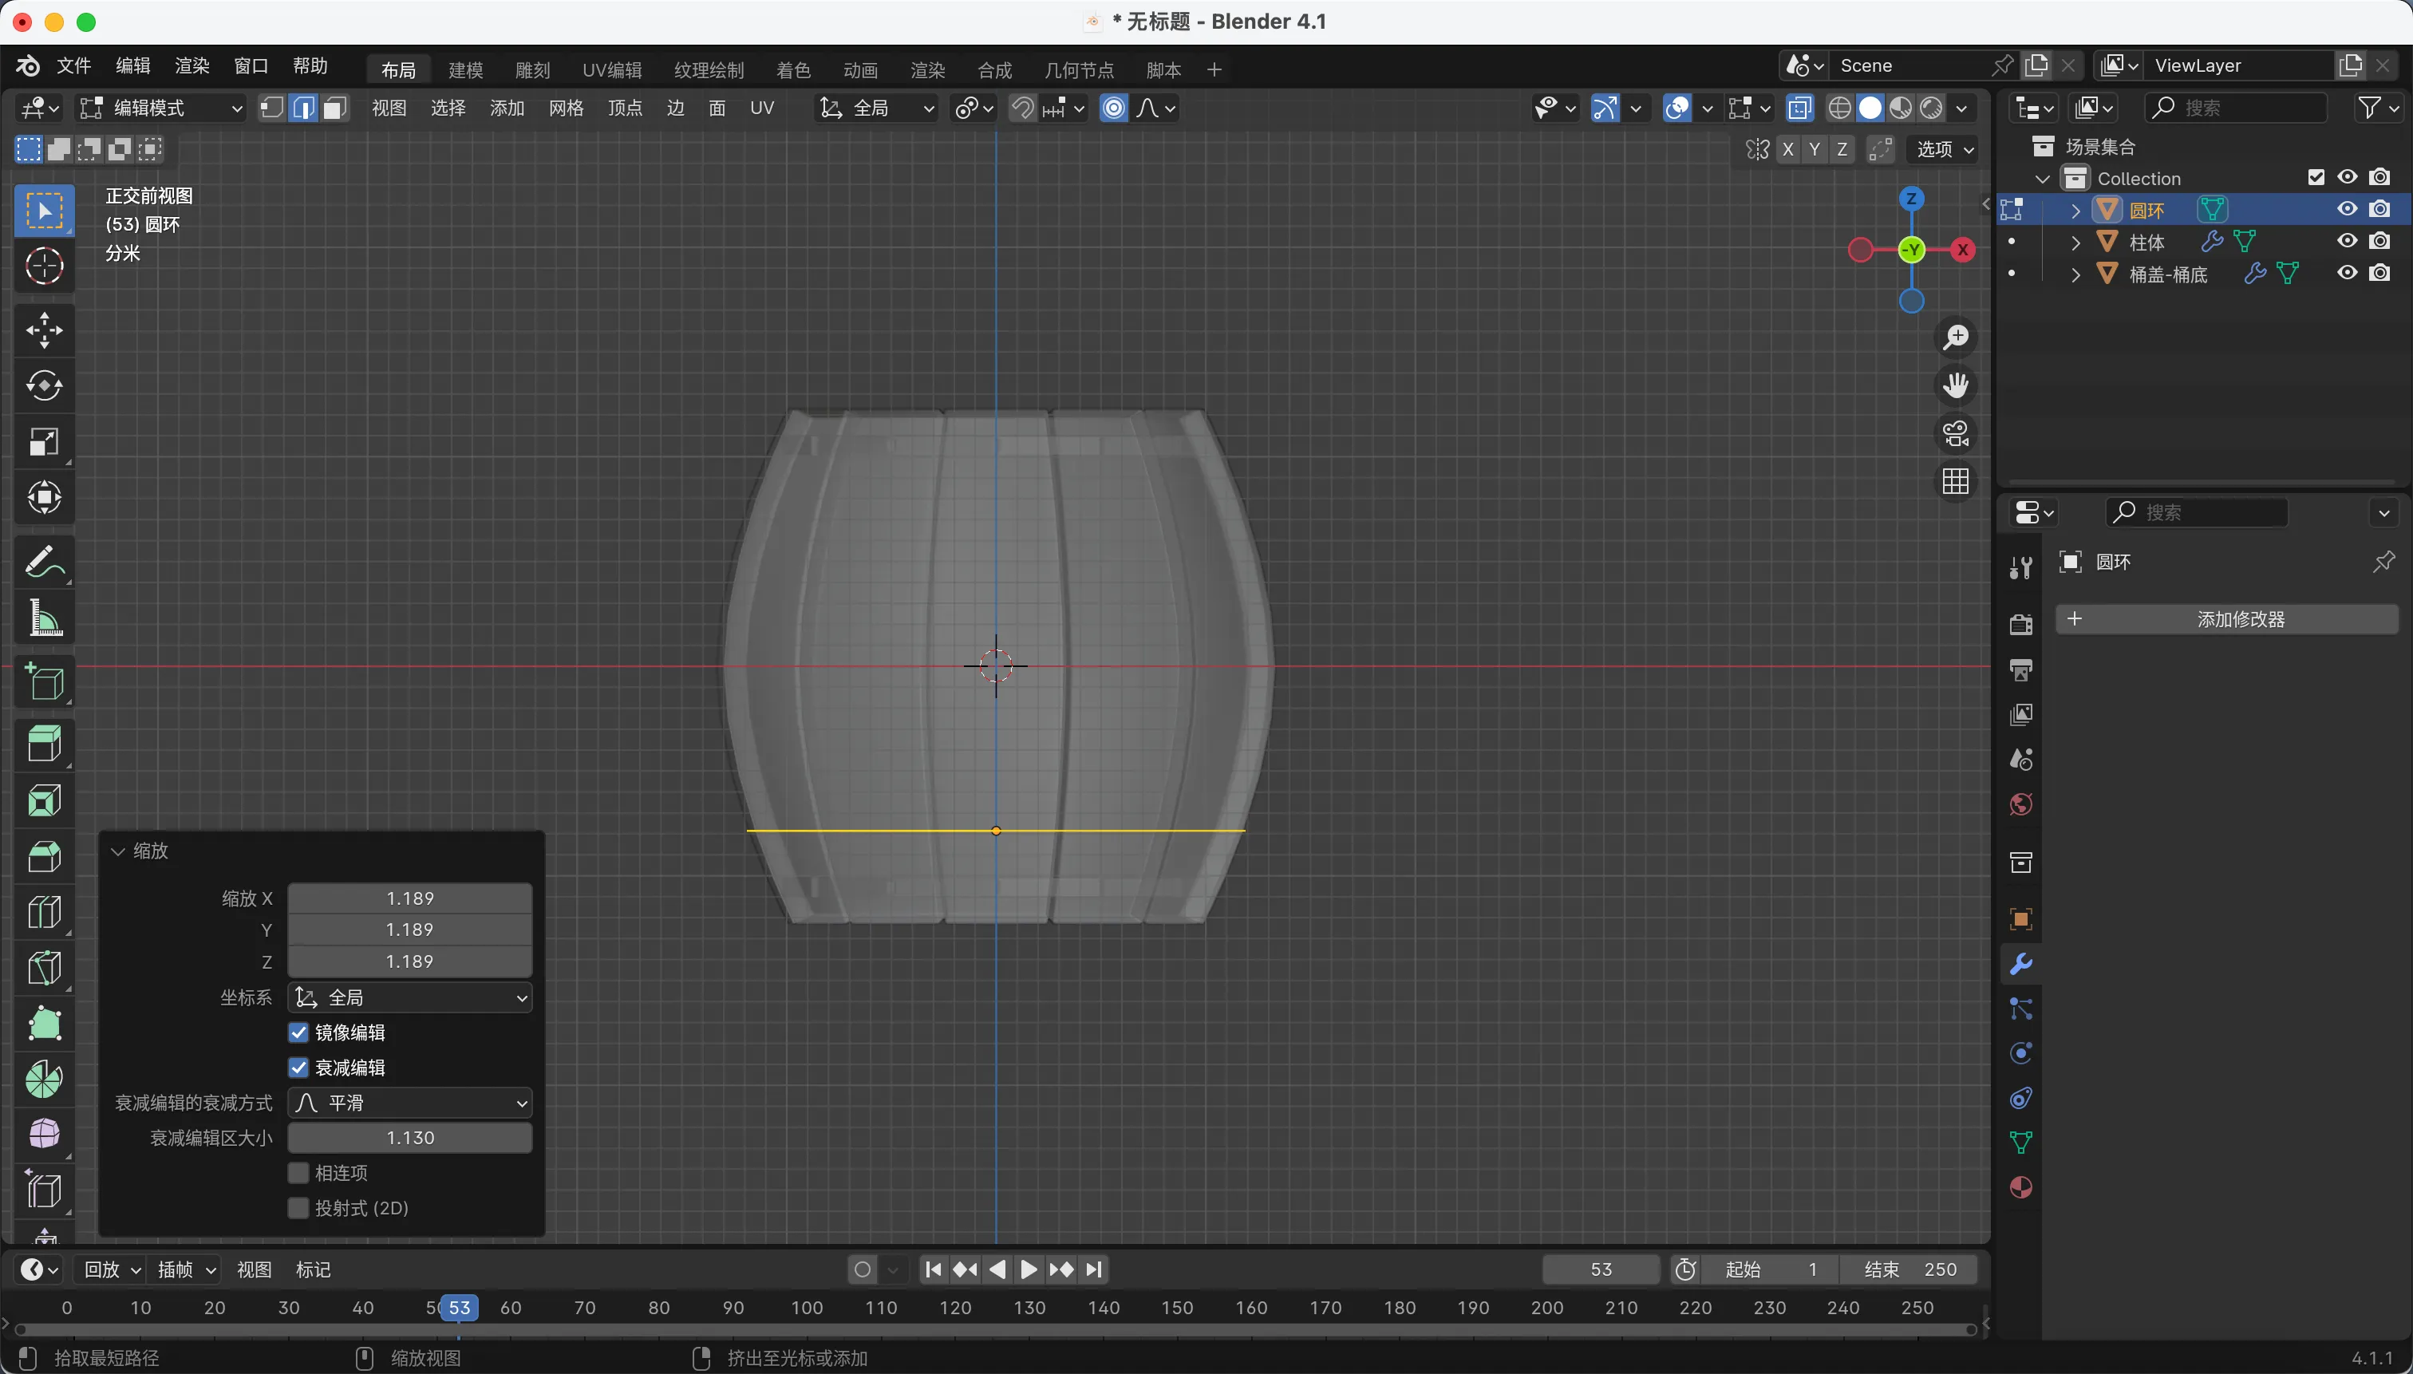Click the 3D cursor tool

[x=43, y=267]
